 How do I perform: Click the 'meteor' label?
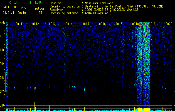pos(40,9)
